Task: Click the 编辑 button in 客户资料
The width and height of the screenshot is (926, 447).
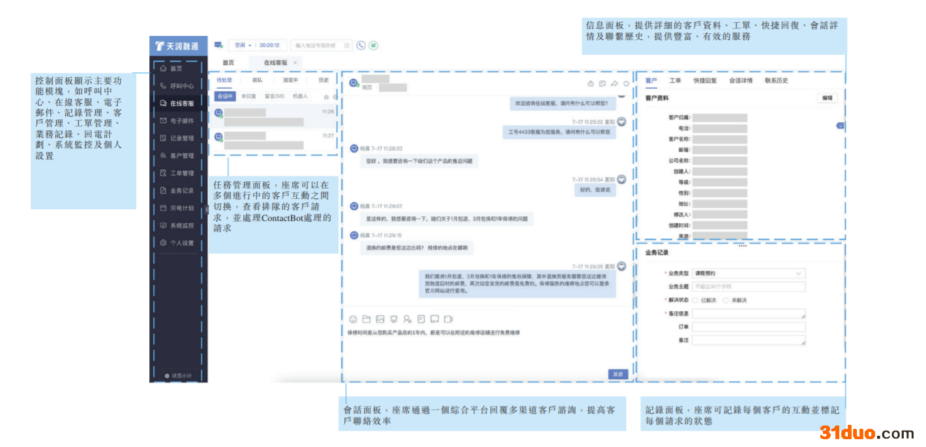Action: (x=827, y=98)
